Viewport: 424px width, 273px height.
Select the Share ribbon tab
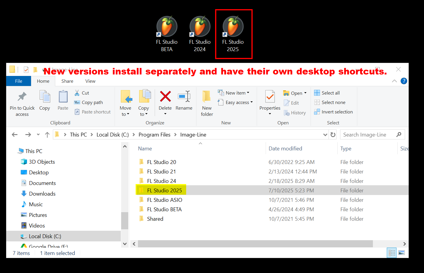[x=67, y=81]
